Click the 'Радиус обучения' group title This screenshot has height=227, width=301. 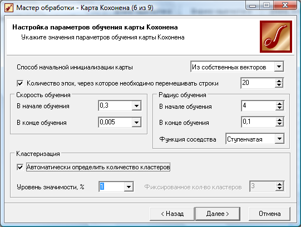tap(182, 95)
